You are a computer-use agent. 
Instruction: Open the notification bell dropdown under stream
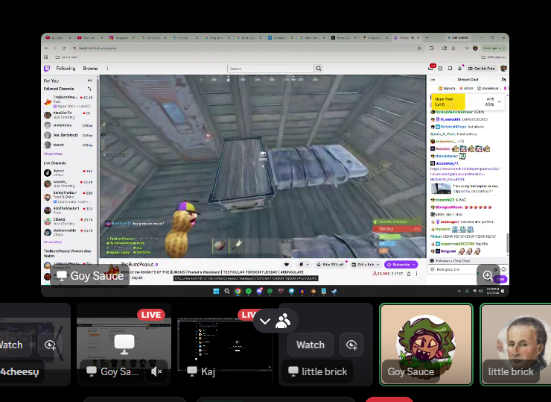click(303, 264)
